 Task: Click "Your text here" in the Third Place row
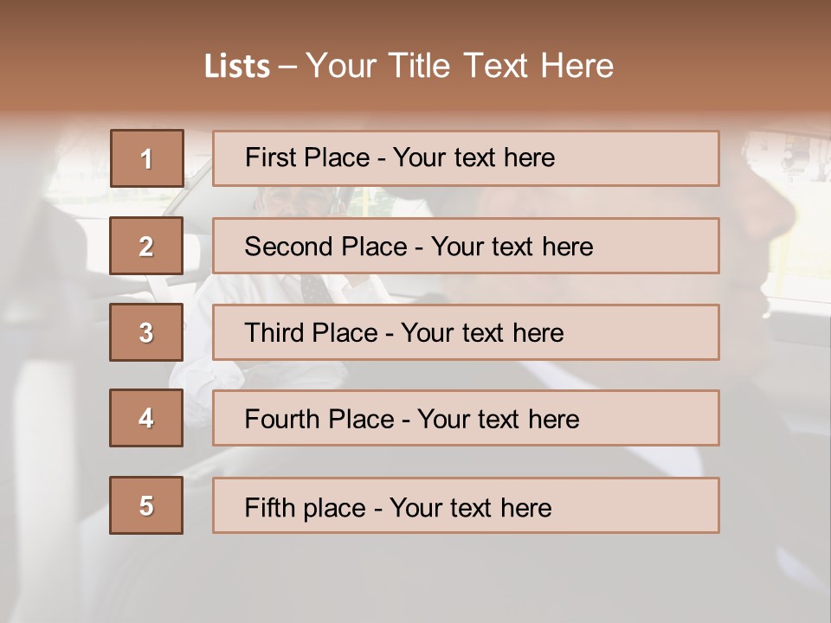point(482,333)
